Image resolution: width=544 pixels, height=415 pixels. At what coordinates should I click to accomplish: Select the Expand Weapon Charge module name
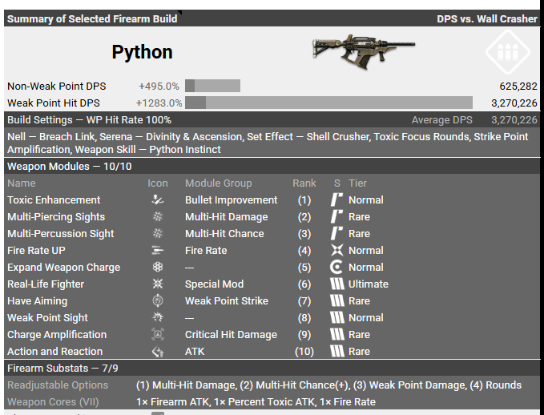pos(63,267)
